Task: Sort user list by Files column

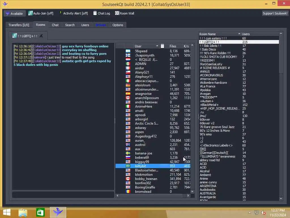Action: (x=173, y=46)
